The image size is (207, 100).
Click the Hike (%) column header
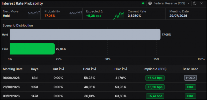pos(121,69)
